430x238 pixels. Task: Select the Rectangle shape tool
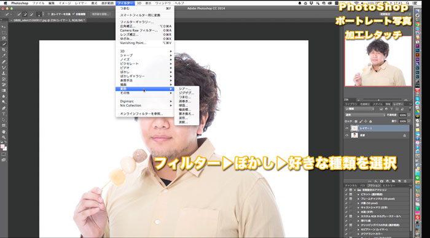[4, 125]
